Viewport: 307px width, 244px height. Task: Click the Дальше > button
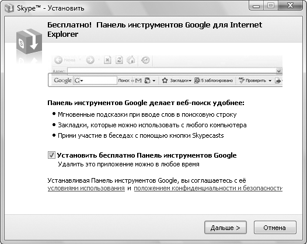click(x=225, y=228)
